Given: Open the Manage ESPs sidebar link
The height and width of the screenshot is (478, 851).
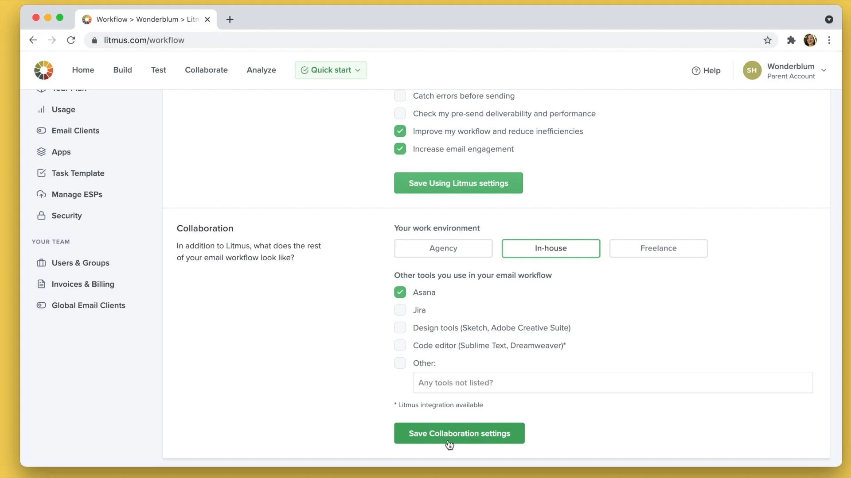Looking at the screenshot, I should [77, 194].
